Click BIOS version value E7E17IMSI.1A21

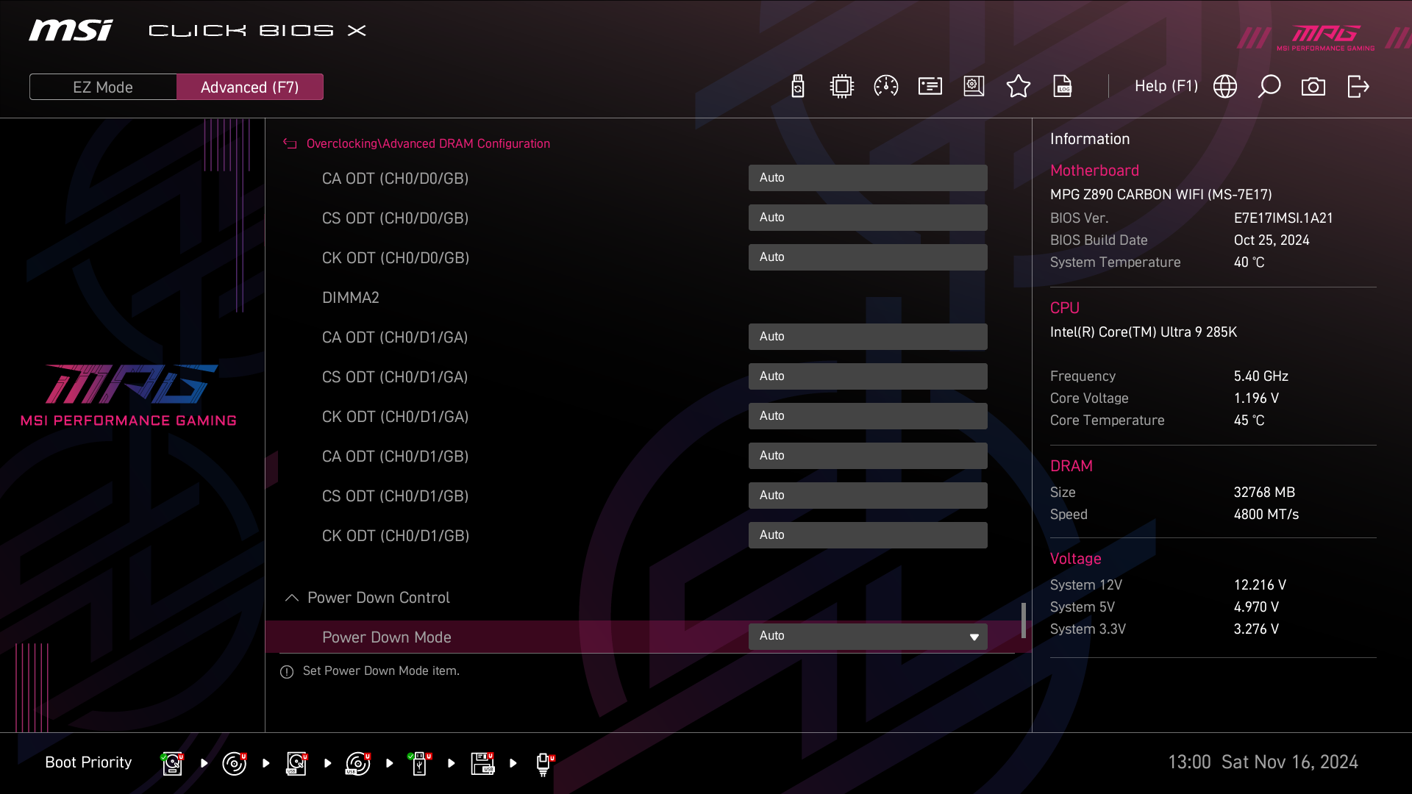[1283, 218]
